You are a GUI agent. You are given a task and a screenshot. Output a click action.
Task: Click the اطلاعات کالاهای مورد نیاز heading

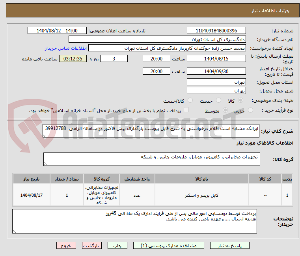tap(265, 143)
